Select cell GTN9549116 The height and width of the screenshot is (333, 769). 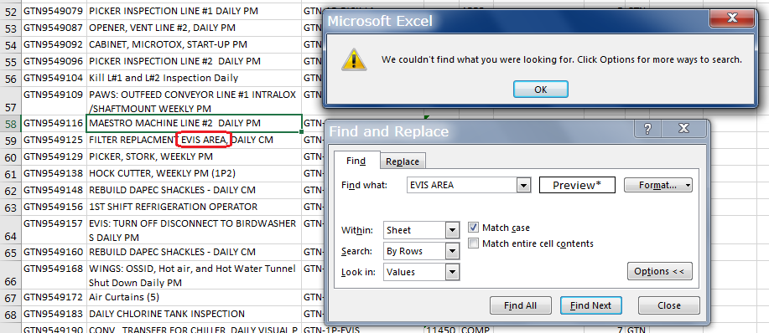54,123
